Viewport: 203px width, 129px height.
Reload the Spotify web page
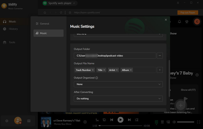tap(61, 12)
